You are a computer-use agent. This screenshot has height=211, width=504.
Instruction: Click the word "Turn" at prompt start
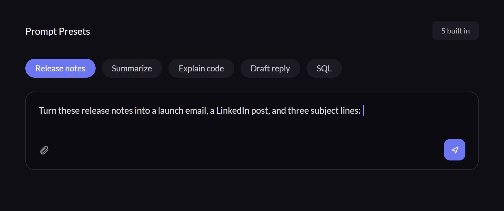pyautogui.click(x=47, y=111)
